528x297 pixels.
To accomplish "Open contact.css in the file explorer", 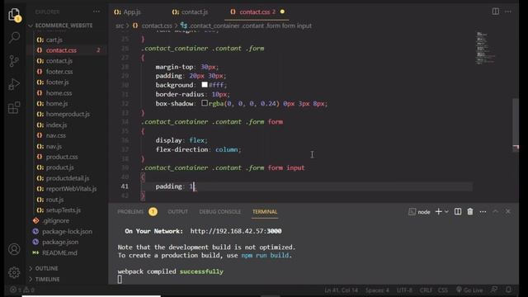I will (x=61, y=50).
